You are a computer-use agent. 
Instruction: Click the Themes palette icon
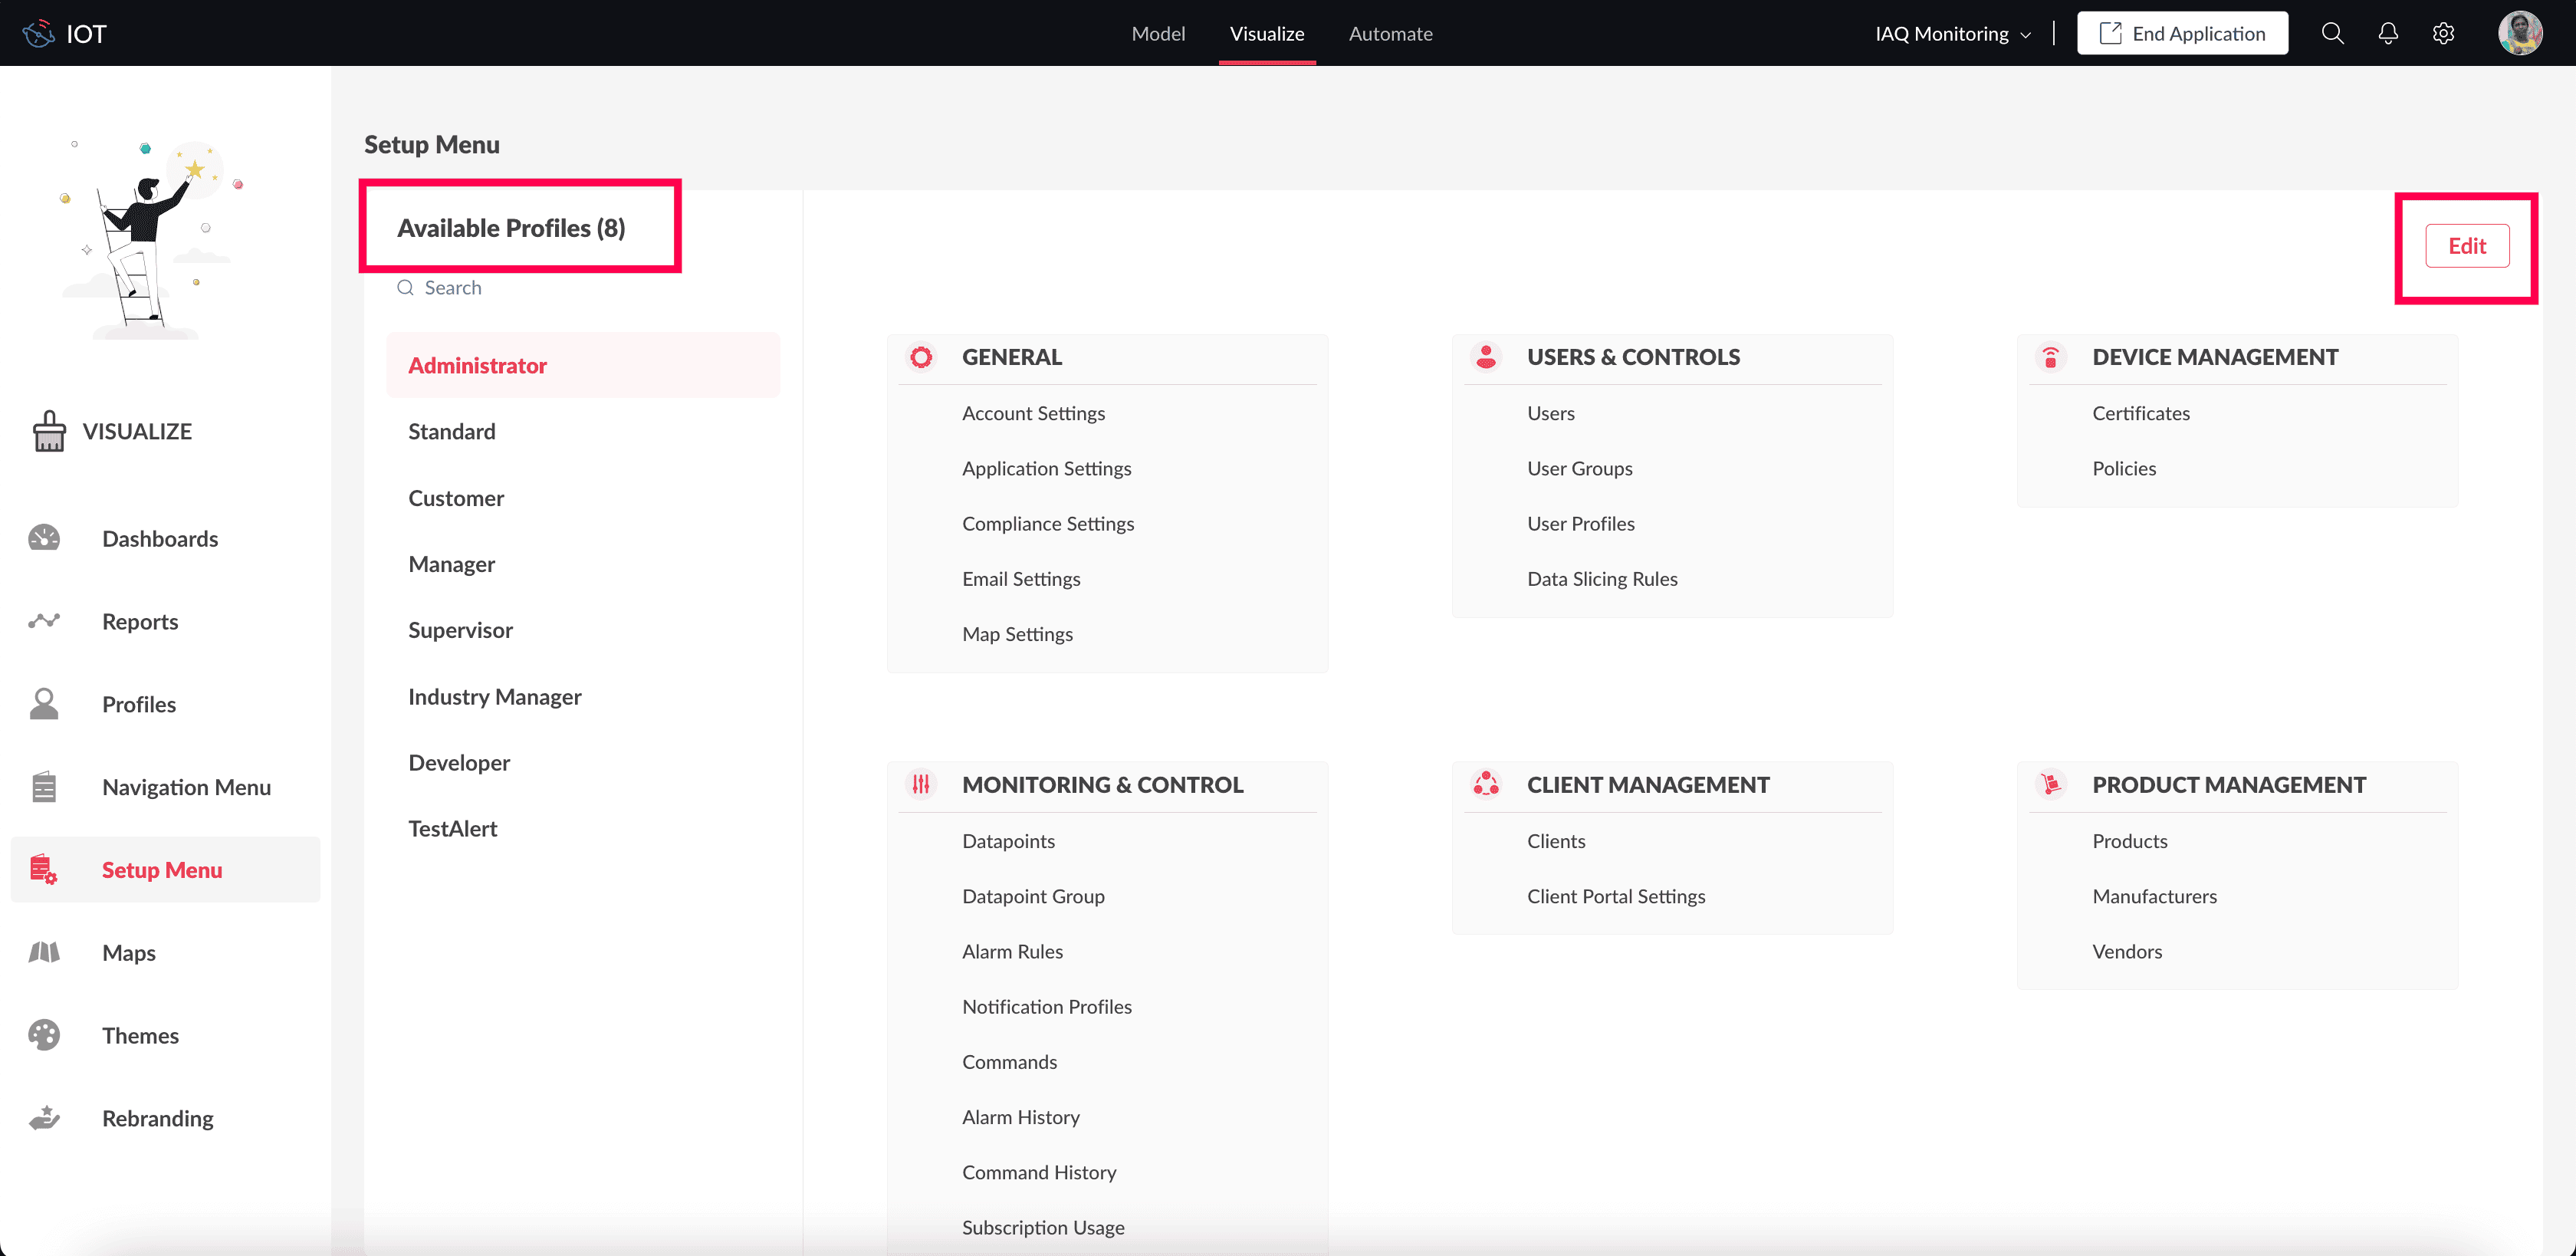pyautogui.click(x=44, y=1035)
